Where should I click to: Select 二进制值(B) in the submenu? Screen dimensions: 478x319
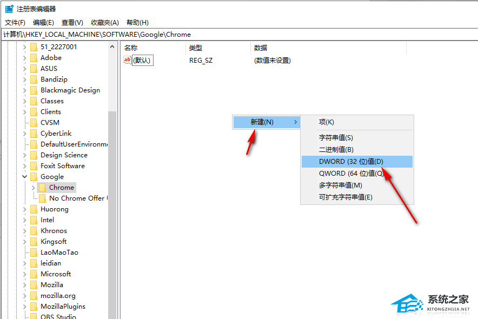pyautogui.click(x=357, y=150)
